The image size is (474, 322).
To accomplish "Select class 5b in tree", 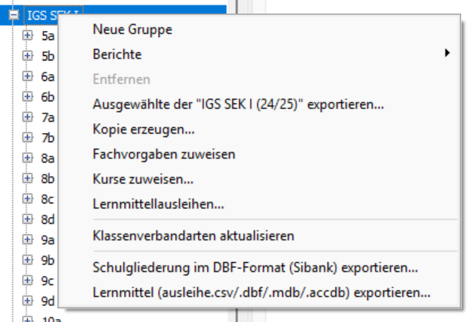I will coord(48,55).
